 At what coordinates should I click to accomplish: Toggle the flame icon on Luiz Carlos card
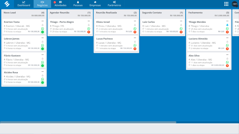click(181, 25)
